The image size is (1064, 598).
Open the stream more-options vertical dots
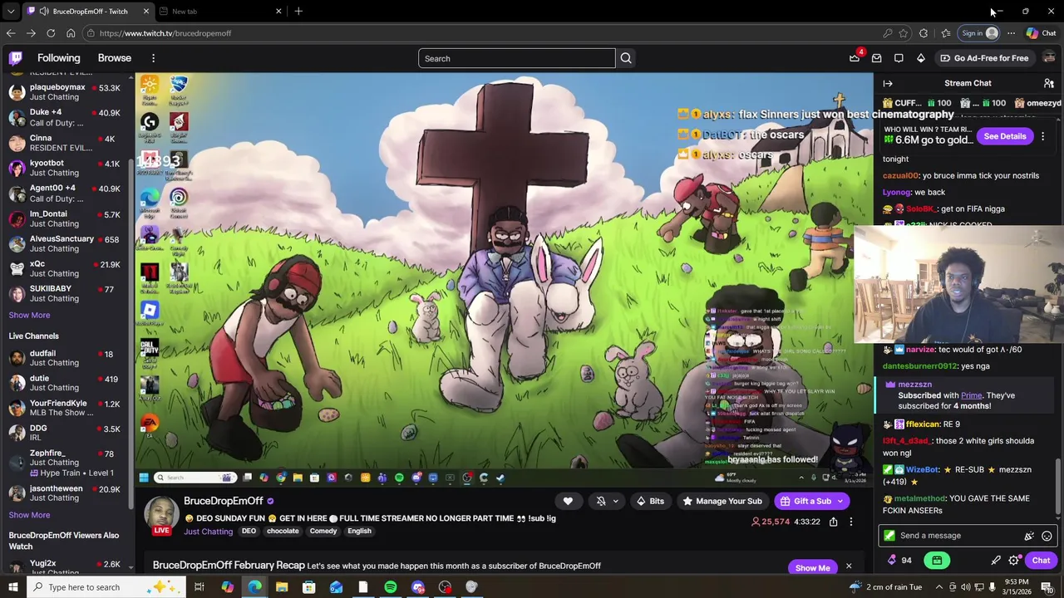[x=850, y=522]
